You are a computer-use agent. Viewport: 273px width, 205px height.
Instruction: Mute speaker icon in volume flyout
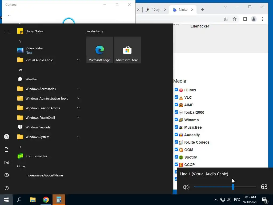point(186,187)
